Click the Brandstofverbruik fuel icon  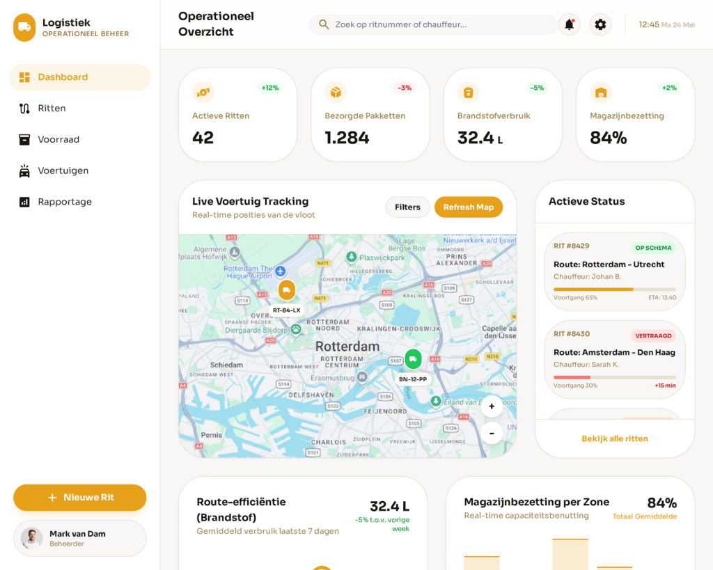[x=468, y=92]
